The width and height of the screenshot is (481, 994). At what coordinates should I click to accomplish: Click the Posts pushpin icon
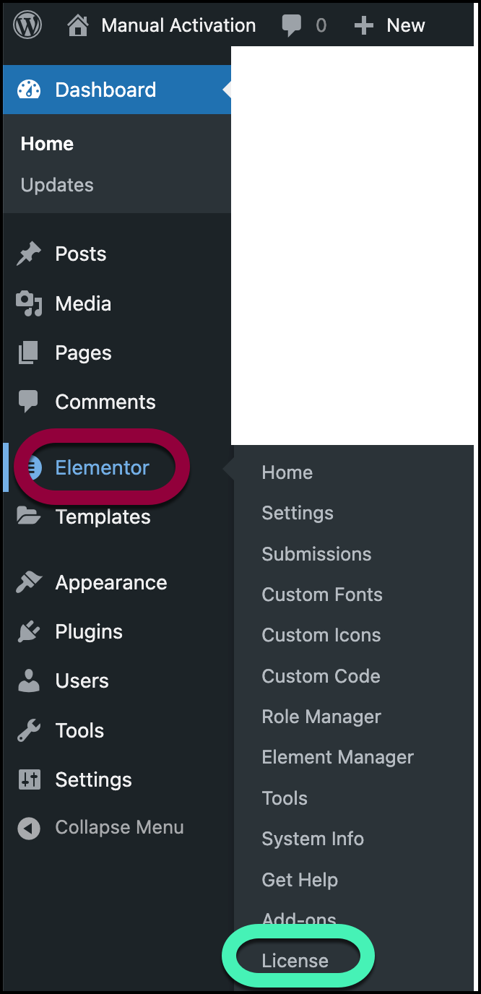[29, 254]
